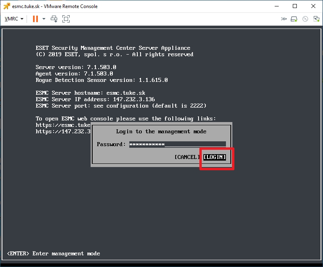This screenshot has height=267, width=323.
Task: Click the "Password:" label
Action: [111, 144]
